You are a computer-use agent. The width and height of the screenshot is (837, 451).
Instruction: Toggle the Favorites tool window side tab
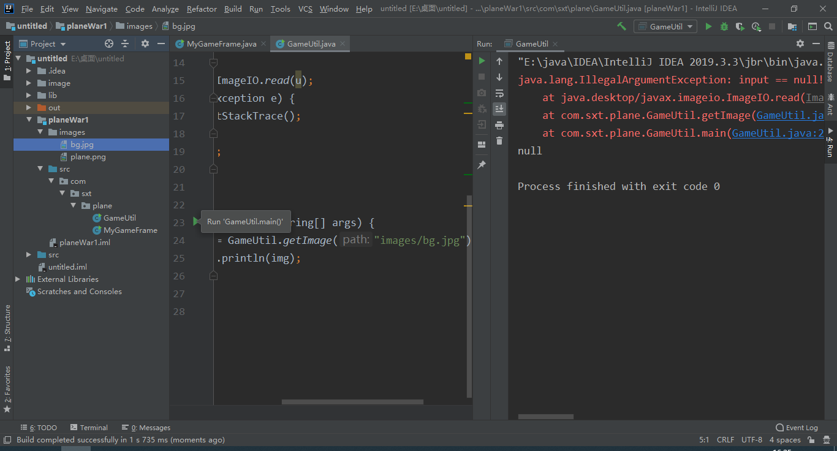click(7, 389)
